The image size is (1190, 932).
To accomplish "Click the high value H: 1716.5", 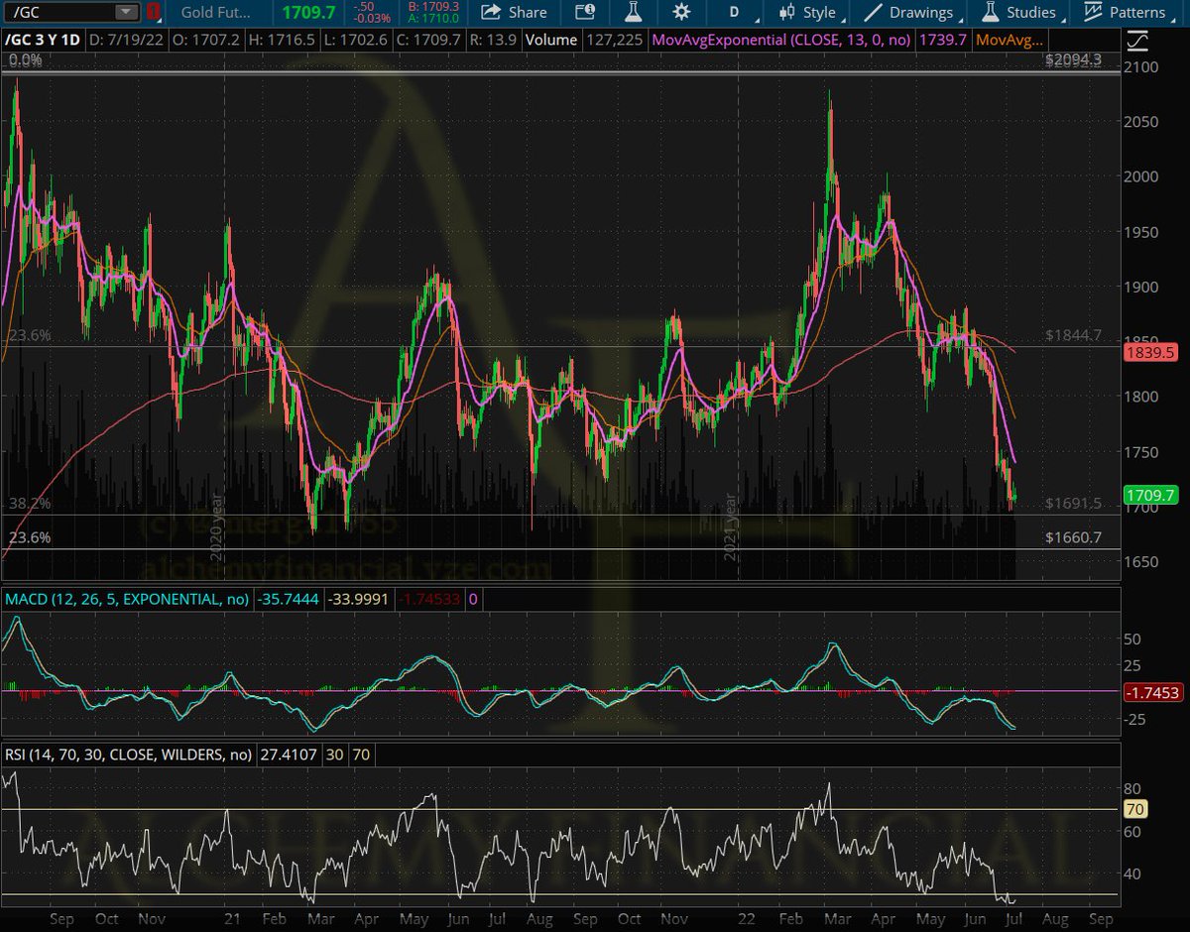I will pos(284,40).
